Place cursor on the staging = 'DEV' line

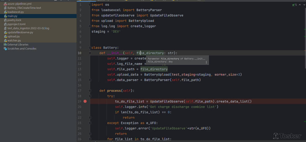point(106,32)
